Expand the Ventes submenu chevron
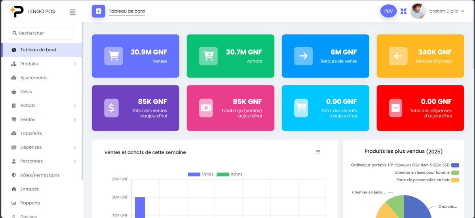Image resolution: width=475 pixels, height=218 pixels. coord(75,120)
